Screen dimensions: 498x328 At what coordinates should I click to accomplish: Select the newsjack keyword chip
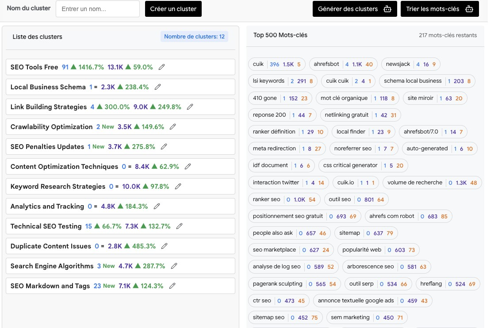[411, 64]
